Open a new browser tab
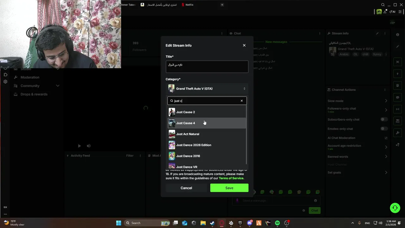 coord(222,5)
